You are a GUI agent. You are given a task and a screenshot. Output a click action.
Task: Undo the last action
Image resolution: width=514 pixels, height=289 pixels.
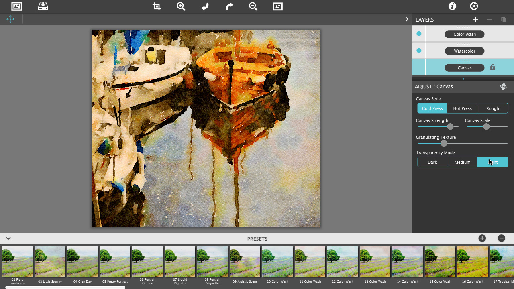click(x=205, y=6)
